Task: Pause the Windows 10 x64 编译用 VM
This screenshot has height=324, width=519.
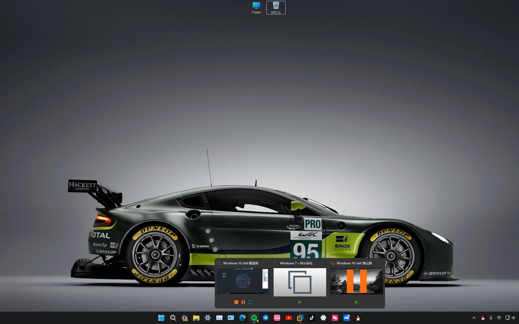Action: pyautogui.click(x=243, y=302)
